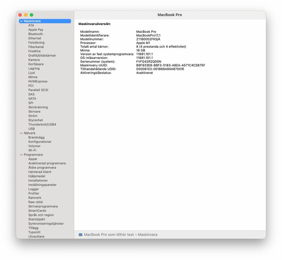Click the serial number FVFG42R2Q05N
The height and width of the screenshot is (260, 282).
(x=149, y=62)
